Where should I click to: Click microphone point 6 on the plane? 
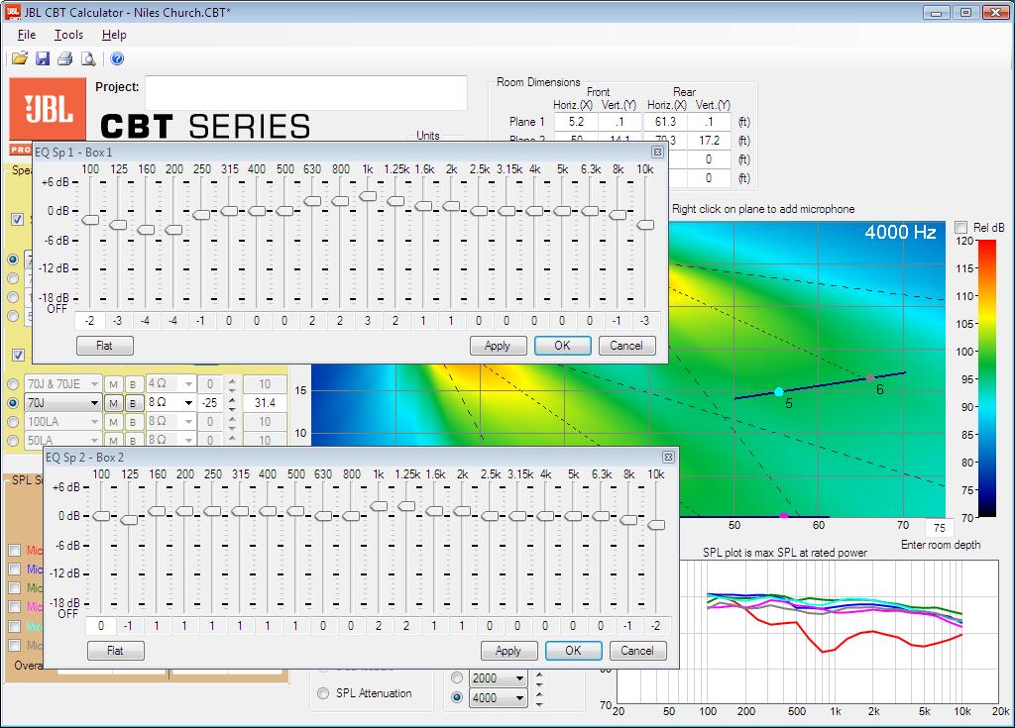tap(870, 377)
